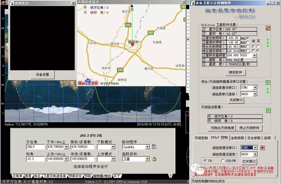Open the 下载模式 dropdown
The height and width of the screenshot is (184, 281).
click(x=113, y=147)
